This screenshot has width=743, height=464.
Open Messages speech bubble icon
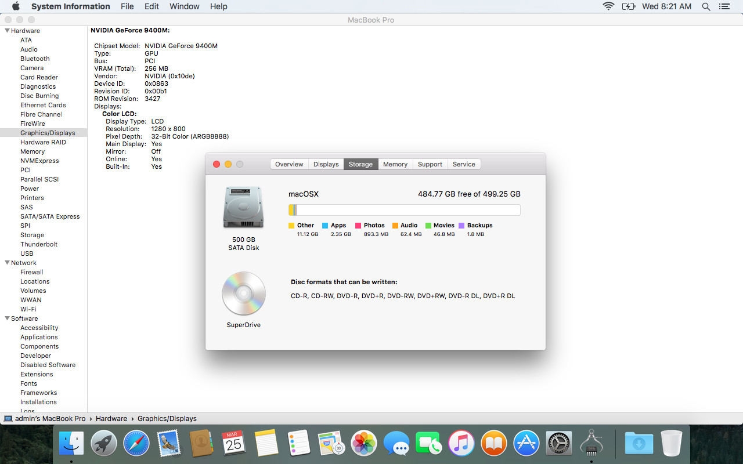pyautogui.click(x=397, y=444)
